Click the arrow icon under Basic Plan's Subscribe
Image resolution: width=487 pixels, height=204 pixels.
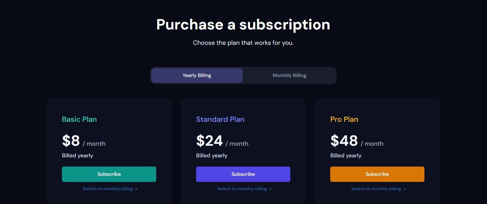pos(136,189)
